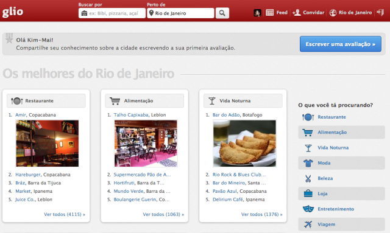The height and width of the screenshot is (233, 390).
Task: Select Entretenimento category text in sidebar
Action: tap(336, 209)
